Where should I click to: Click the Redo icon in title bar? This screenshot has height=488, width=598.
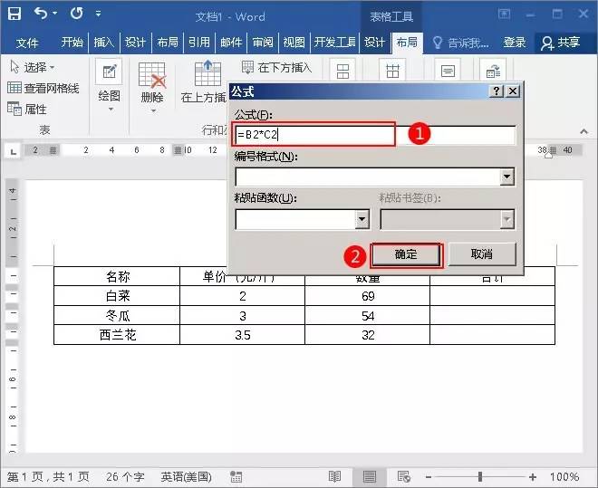pyautogui.click(x=76, y=14)
